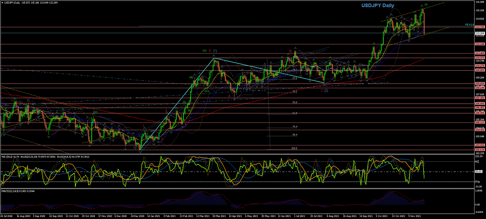Click the red wave 5 label at peak
Viewport: 486px width, 219px height.
(x=210, y=51)
